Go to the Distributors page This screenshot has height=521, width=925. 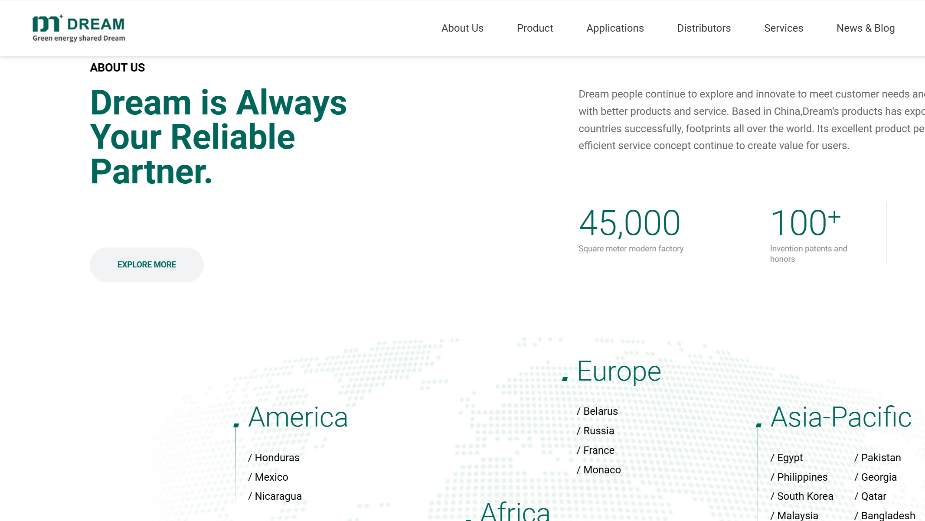tap(704, 28)
